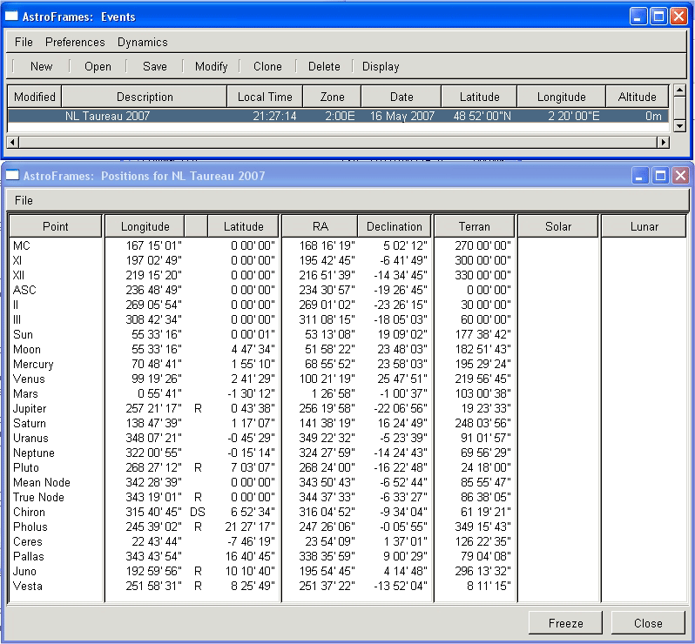Screen dimensions: 695x644
Task: Click the Lunar column header
Action: point(644,226)
